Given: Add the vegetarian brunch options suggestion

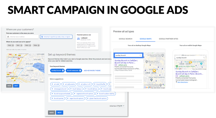Looking at the screenshot, I should point(83,94).
